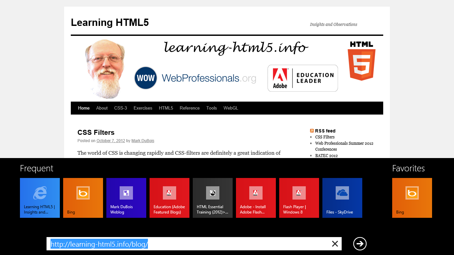Screen dimensions: 454x255
Task: Open the About menu item
Action: coord(102,108)
